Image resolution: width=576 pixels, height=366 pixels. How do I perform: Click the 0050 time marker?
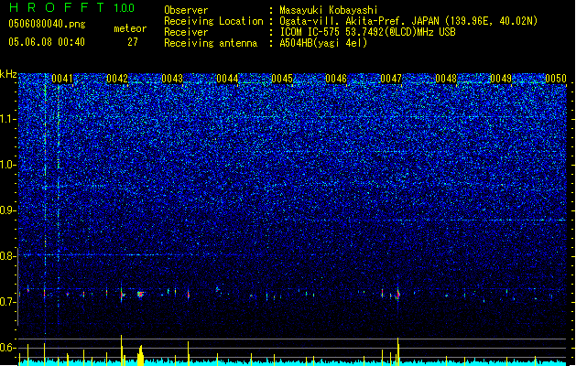pyautogui.click(x=556, y=79)
